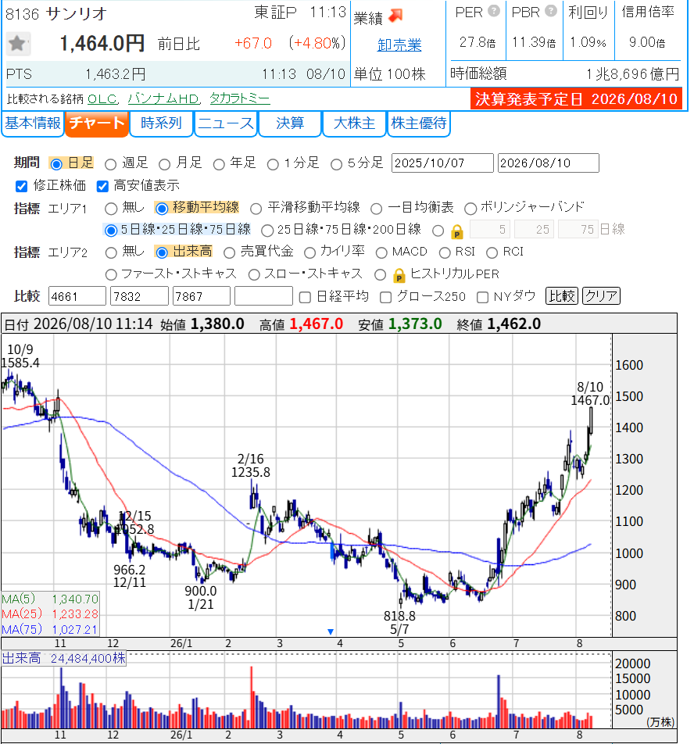
Task: Select 無し for indicator area 1
Action: [x=111, y=209]
